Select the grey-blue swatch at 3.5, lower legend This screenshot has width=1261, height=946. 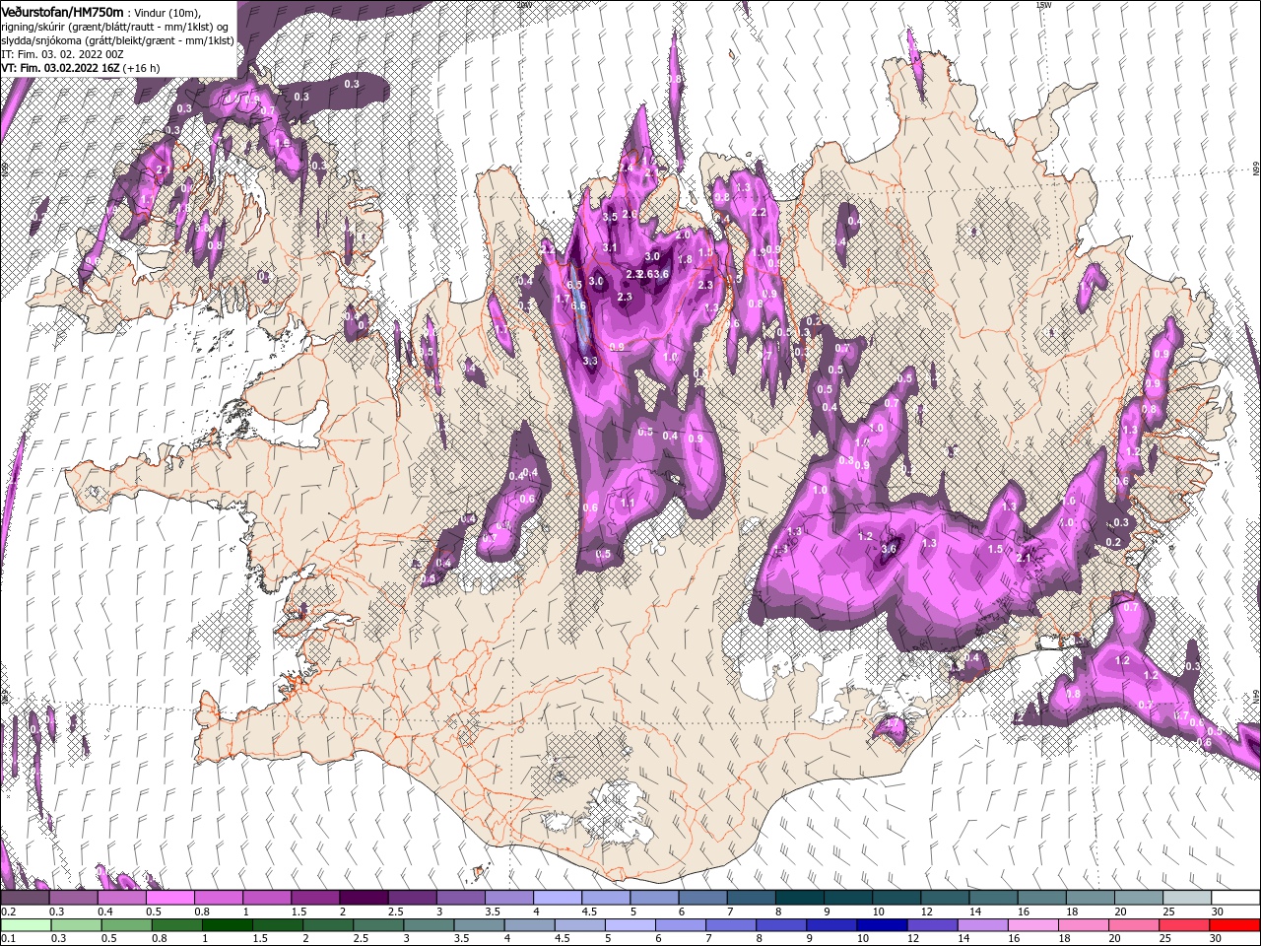479,925
